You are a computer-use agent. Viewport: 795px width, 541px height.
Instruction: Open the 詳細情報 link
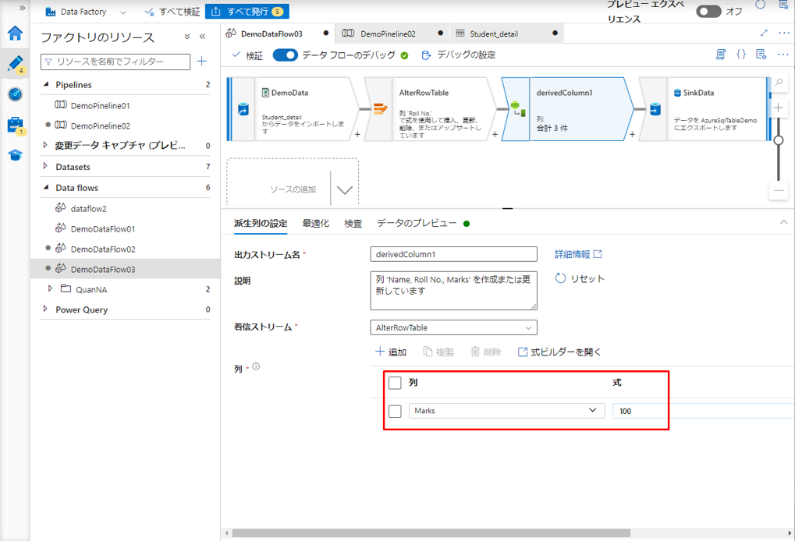pyautogui.click(x=578, y=254)
